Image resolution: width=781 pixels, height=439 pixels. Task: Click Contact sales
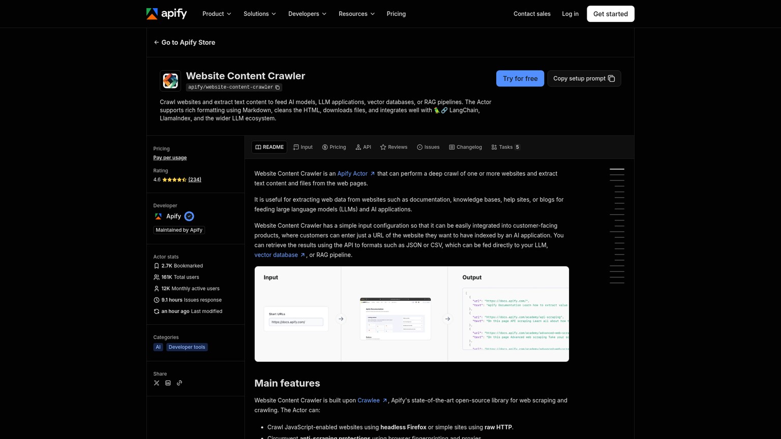click(532, 14)
